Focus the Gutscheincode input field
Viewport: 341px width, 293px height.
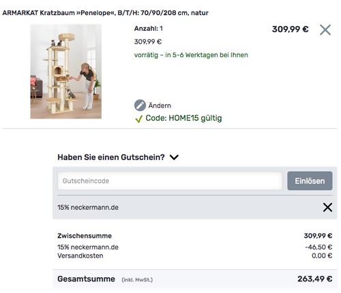(x=170, y=181)
